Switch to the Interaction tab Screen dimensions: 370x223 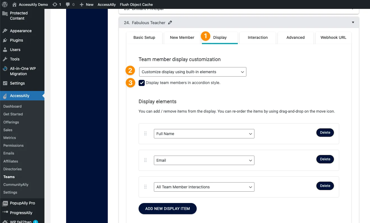(x=257, y=37)
